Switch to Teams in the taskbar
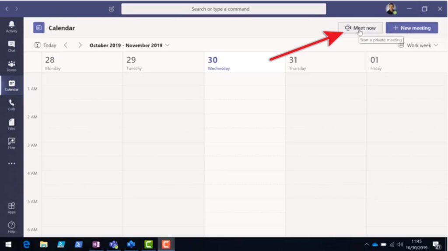 (x=113, y=244)
